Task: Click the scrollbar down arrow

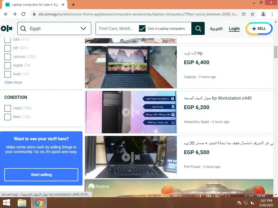Action: pyautogui.click(x=276, y=195)
